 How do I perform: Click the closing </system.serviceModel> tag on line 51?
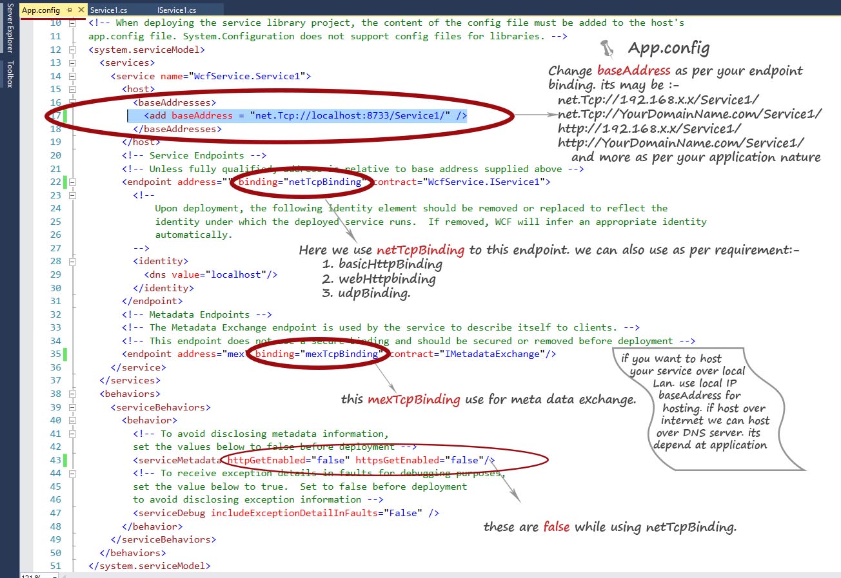(150, 566)
